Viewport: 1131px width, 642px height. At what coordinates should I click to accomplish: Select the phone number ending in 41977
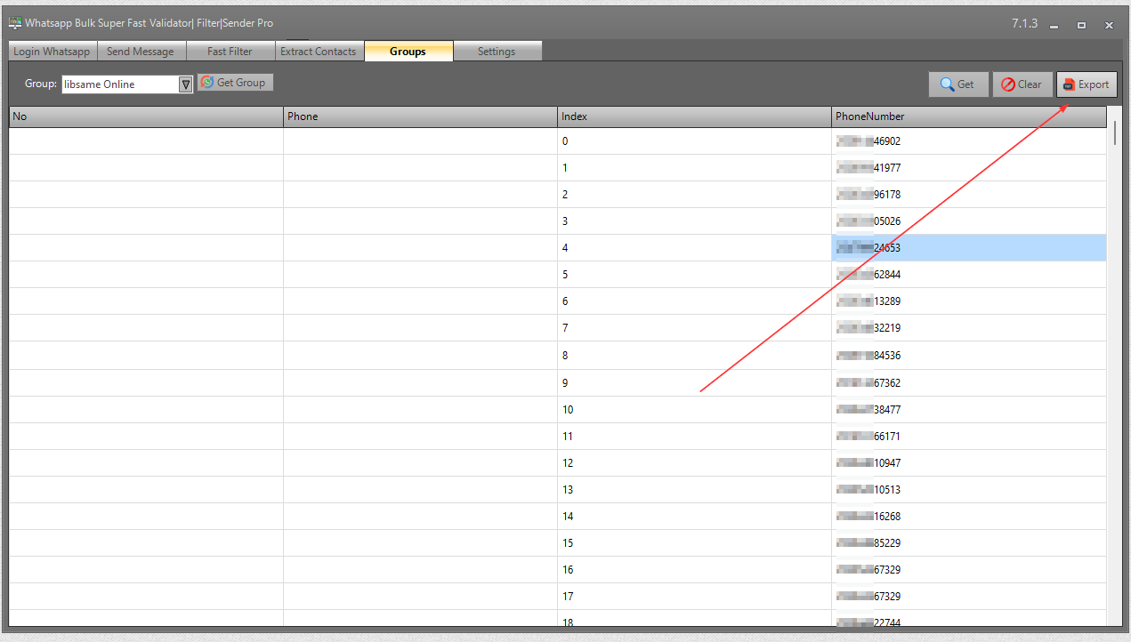point(969,168)
